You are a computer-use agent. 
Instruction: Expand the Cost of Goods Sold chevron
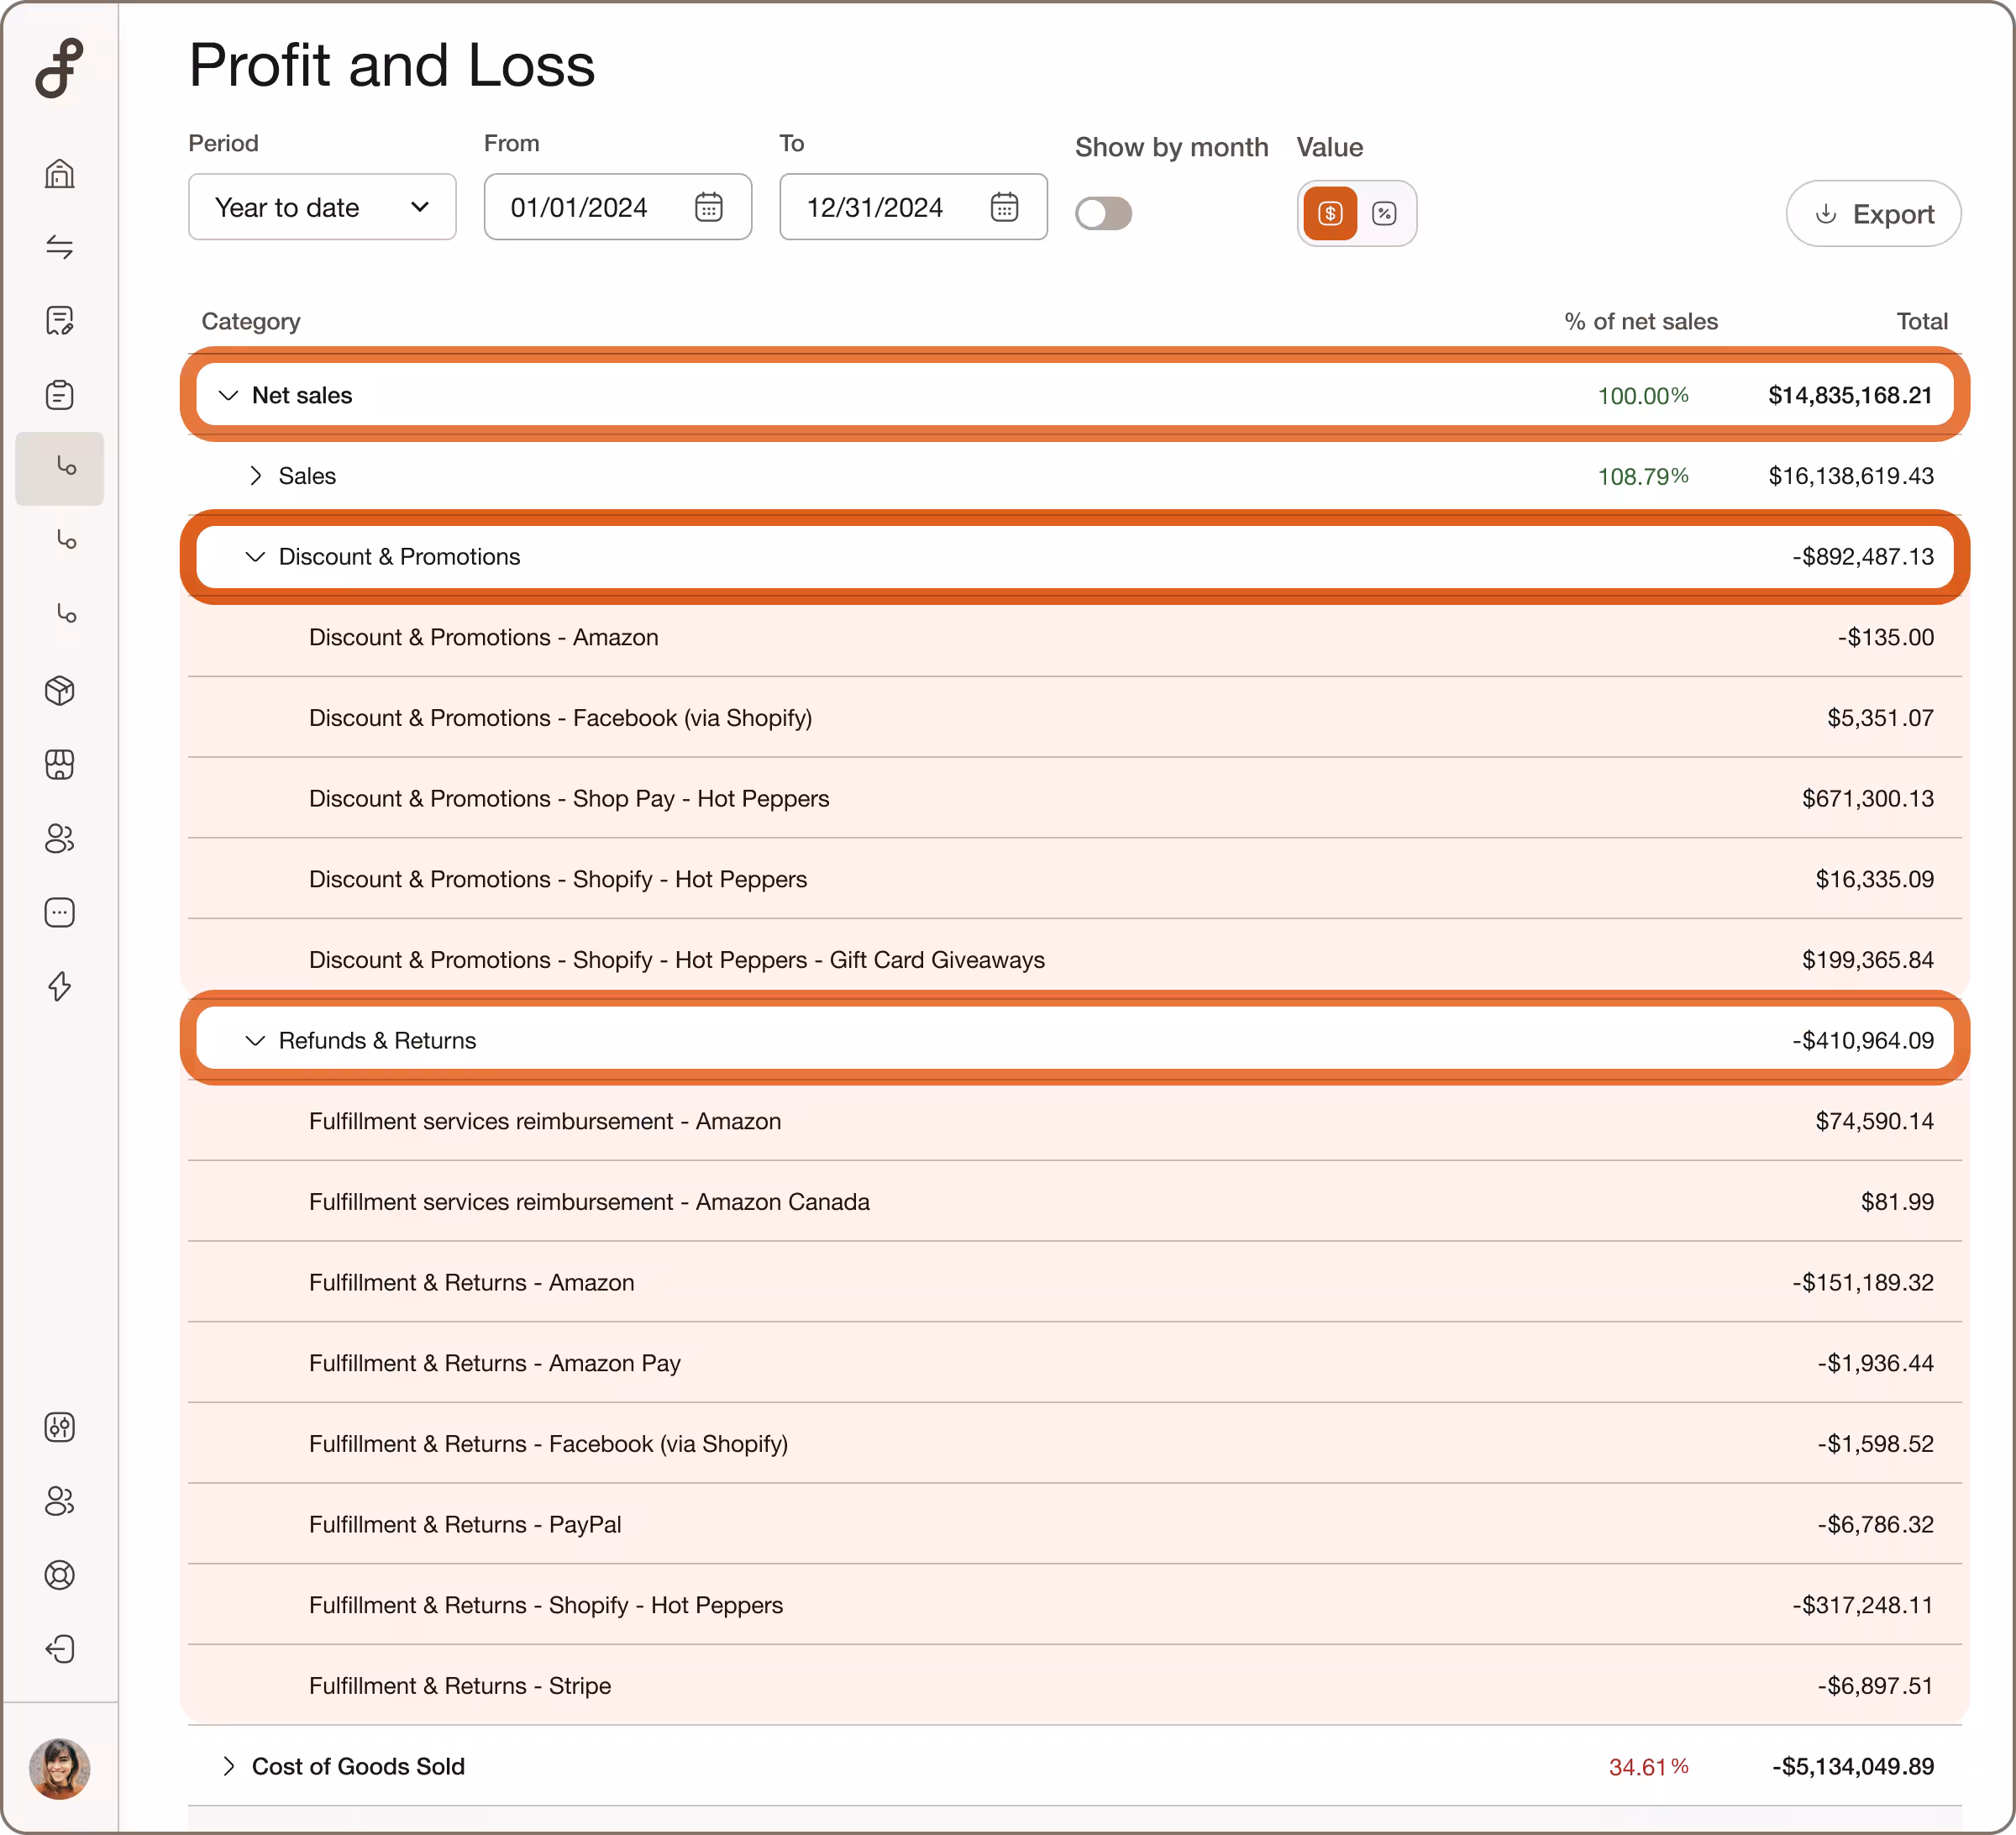(229, 1766)
